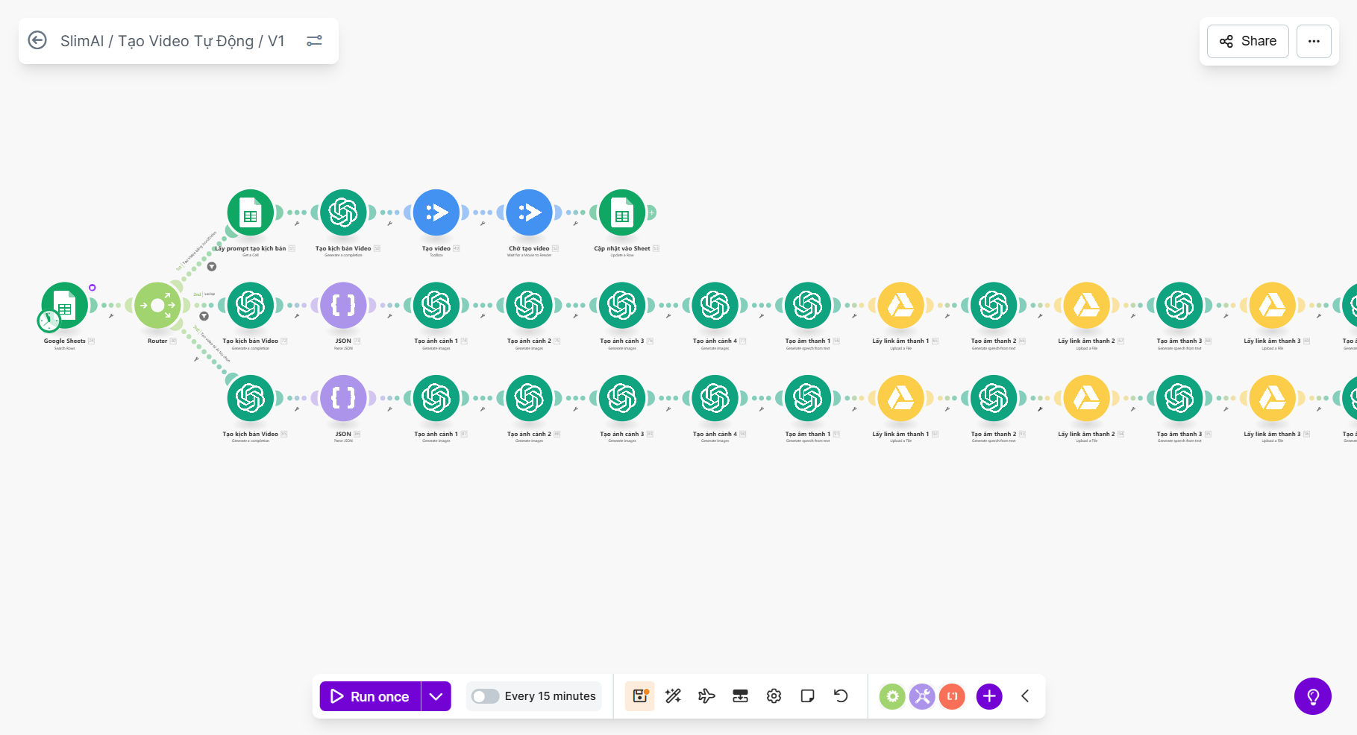Go back using the header arrow
Image resolution: width=1357 pixels, height=735 pixels.
coord(37,40)
